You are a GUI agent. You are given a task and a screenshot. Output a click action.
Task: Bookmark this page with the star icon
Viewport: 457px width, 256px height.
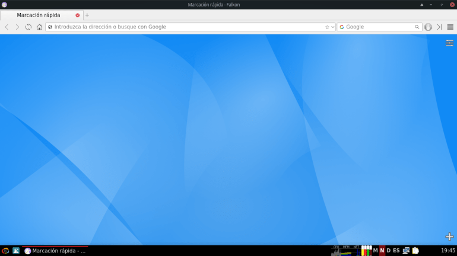click(327, 27)
